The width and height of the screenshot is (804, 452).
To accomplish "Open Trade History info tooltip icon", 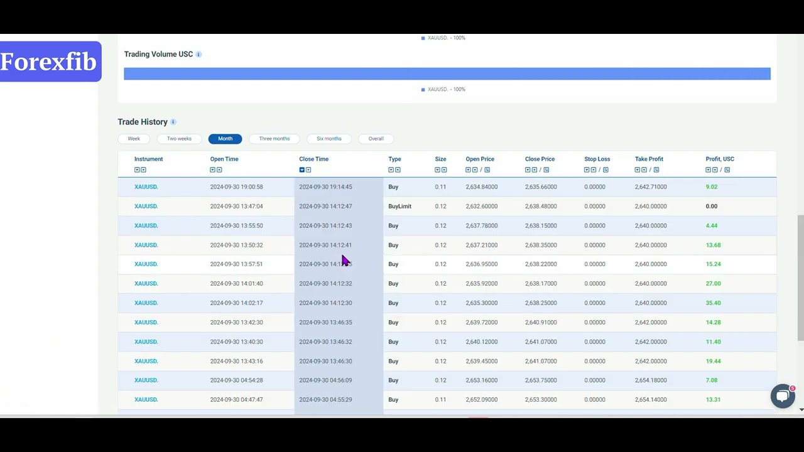I will click(173, 122).
